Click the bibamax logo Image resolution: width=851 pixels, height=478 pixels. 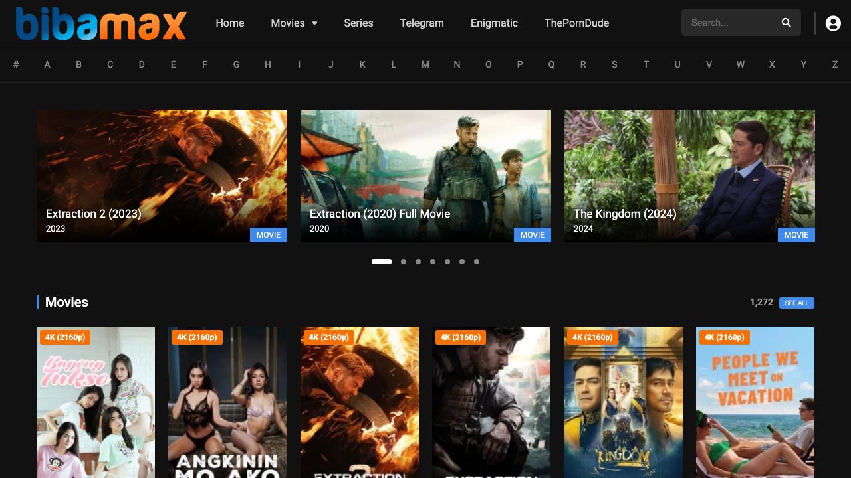coord(101,23)
